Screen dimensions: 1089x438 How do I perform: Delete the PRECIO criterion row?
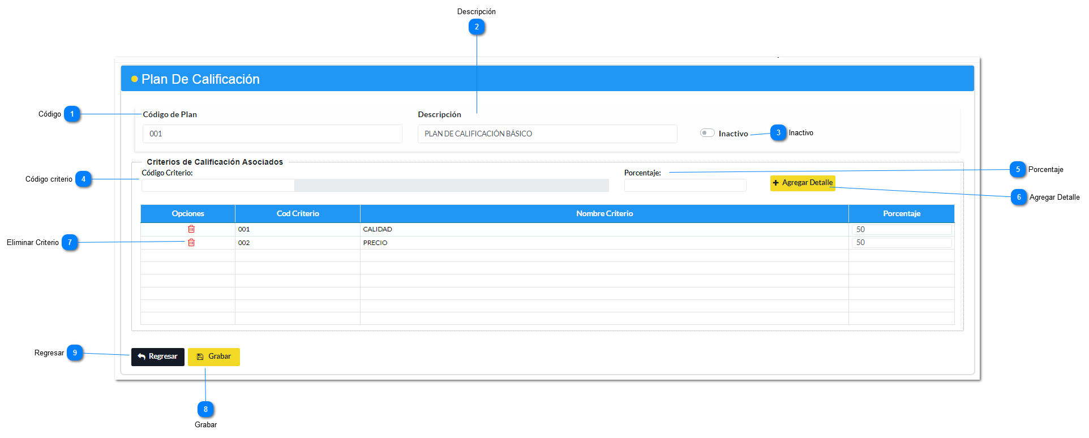pos(191,243)
